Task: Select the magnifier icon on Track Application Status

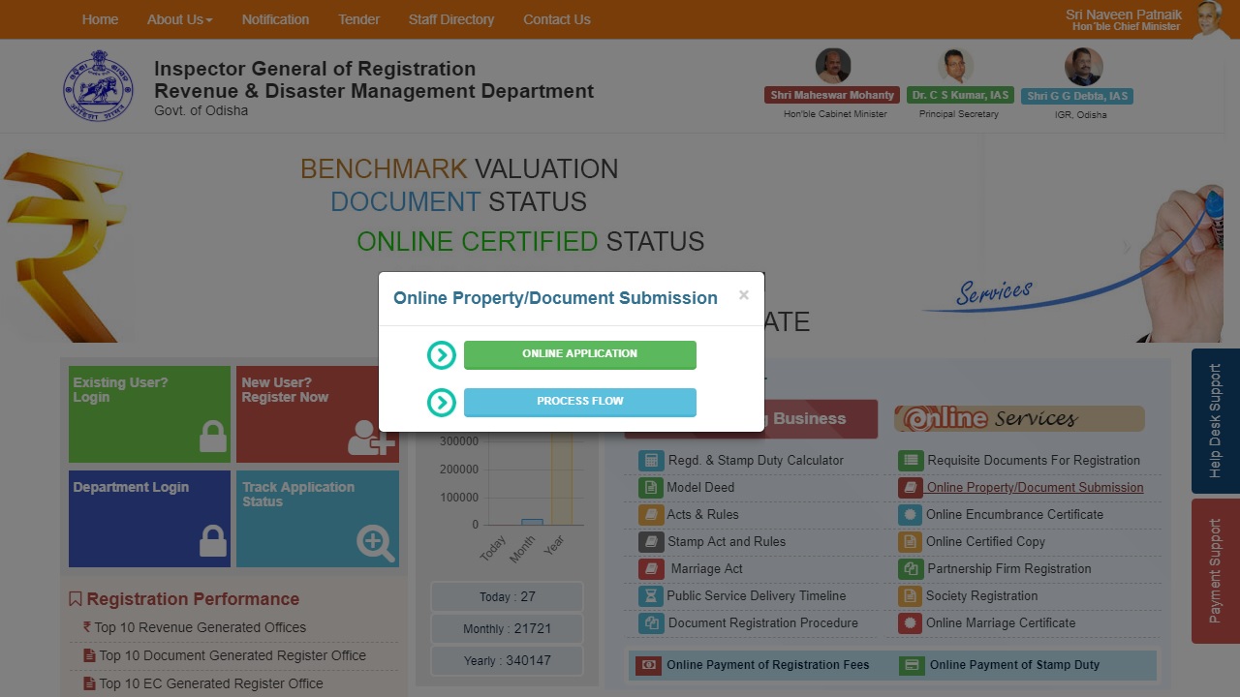Action: point(373,543)
